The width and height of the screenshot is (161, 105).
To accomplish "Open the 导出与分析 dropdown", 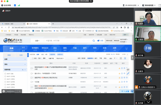I will point(60,58).
